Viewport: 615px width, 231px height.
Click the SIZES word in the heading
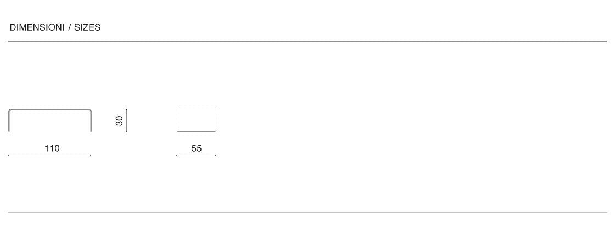click(x=87, y=27)
